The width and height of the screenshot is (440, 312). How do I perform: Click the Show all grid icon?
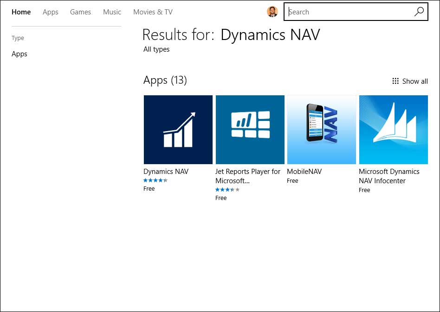[395, 81]
